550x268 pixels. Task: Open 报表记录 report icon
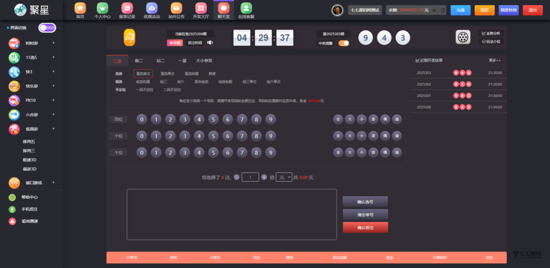[x=127, y=9]
